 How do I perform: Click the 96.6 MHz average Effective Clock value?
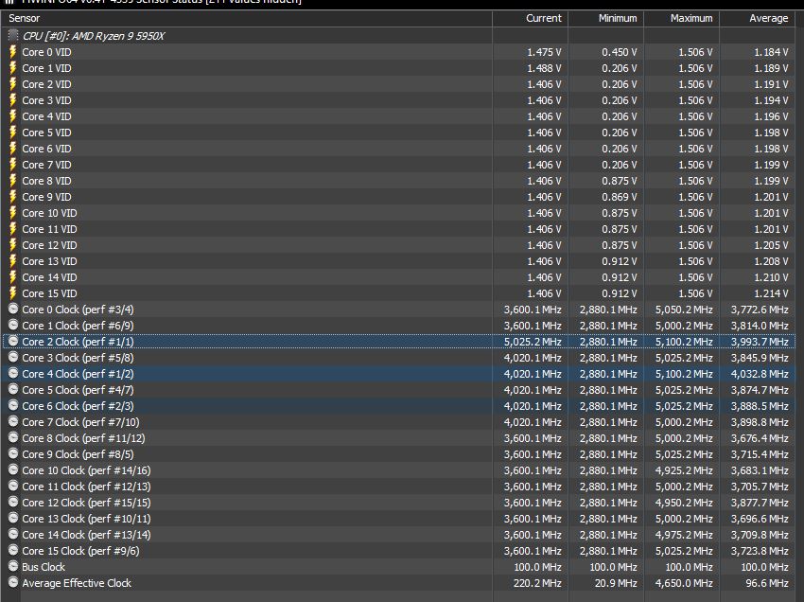coord(767,583)
